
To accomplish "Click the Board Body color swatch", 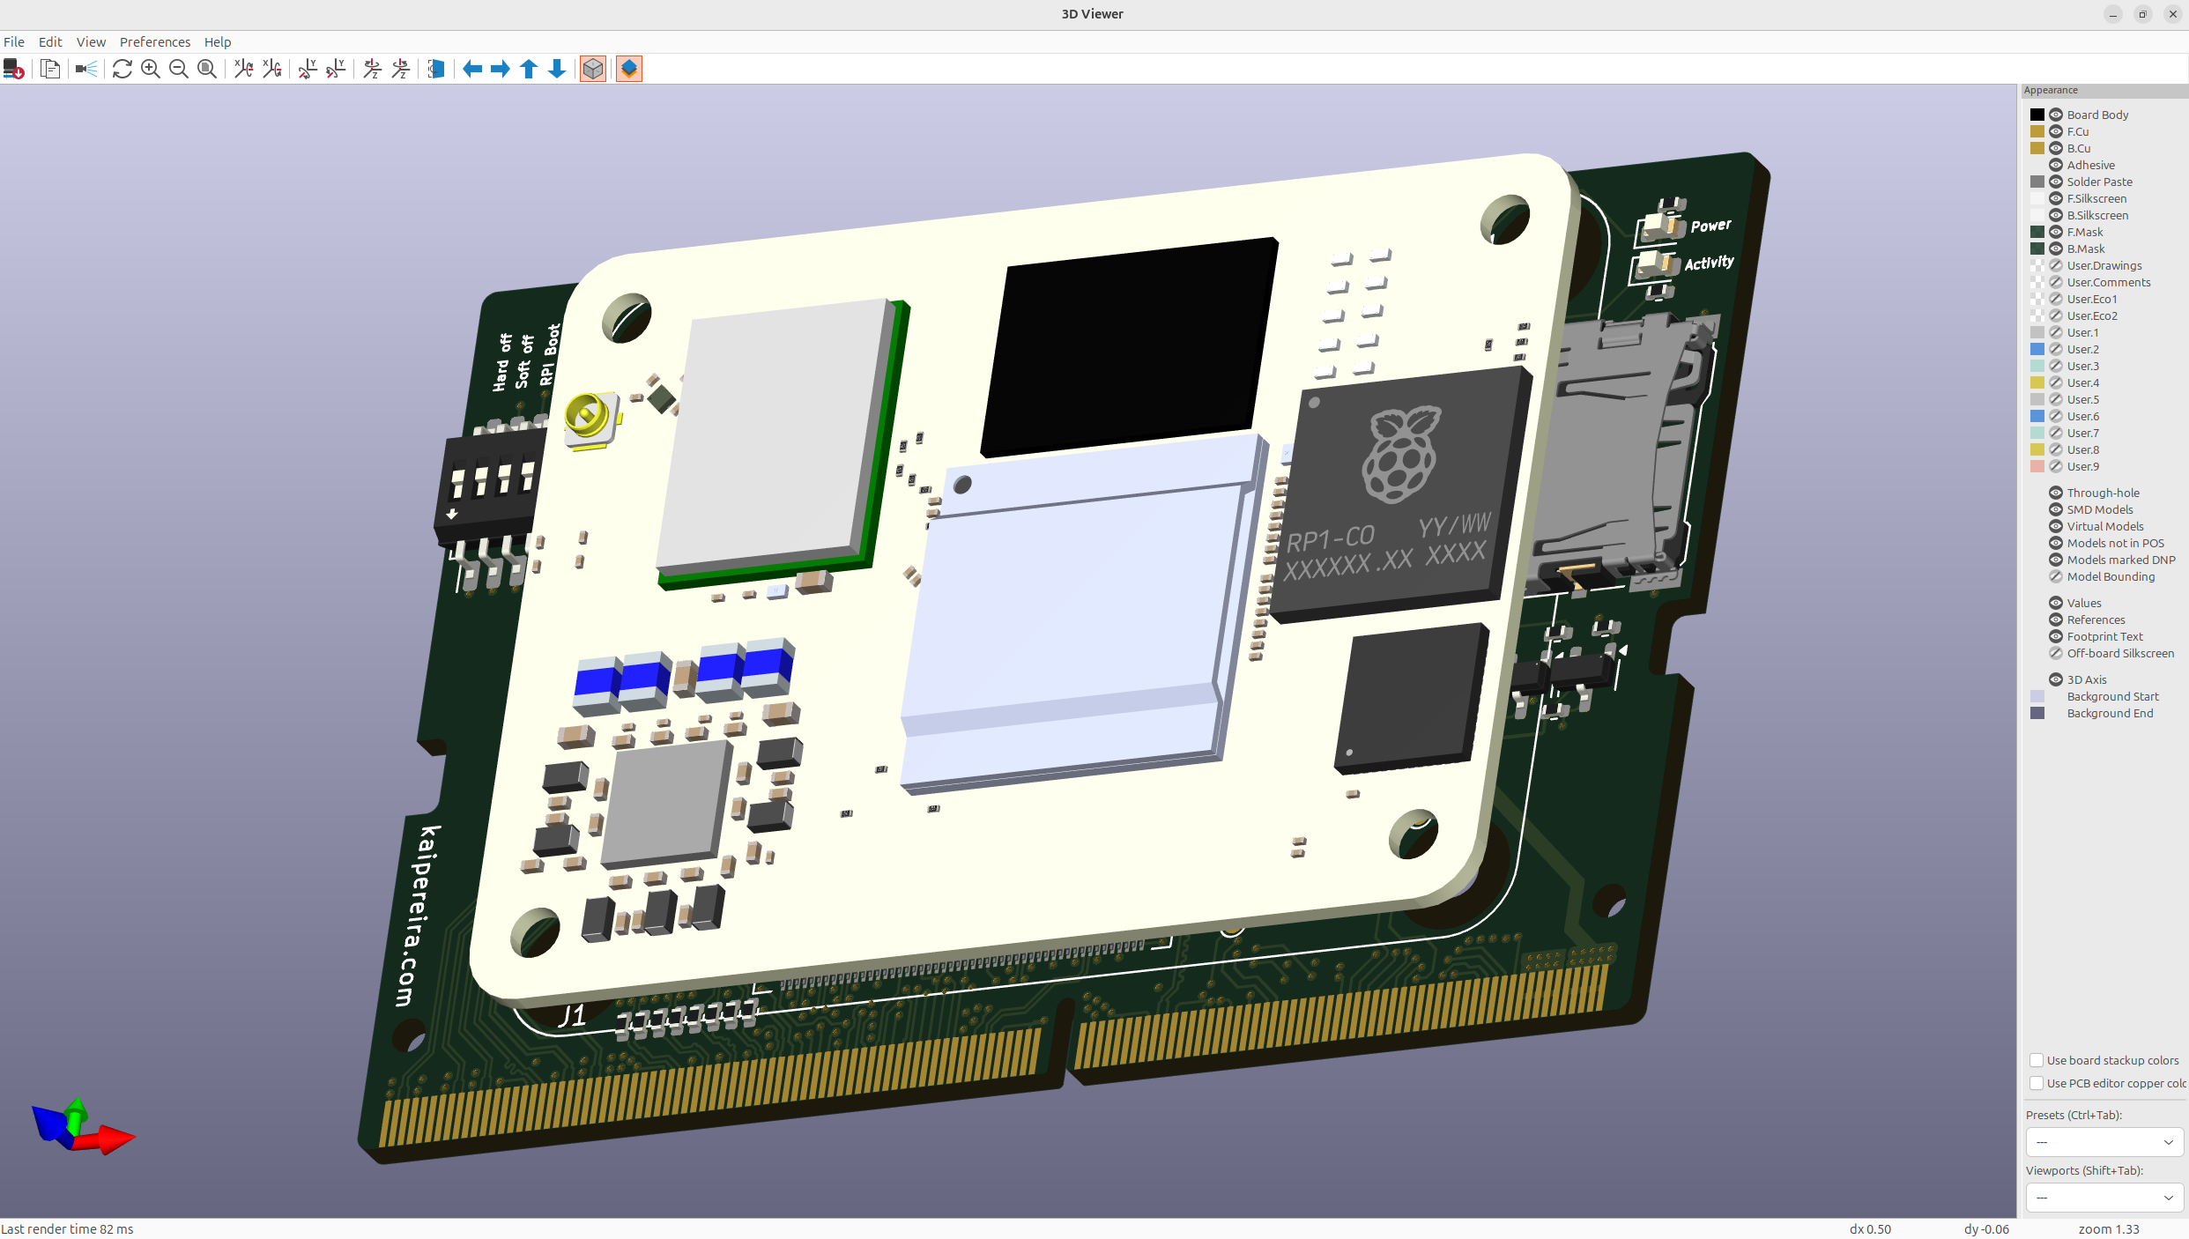I will (2037, 115).
